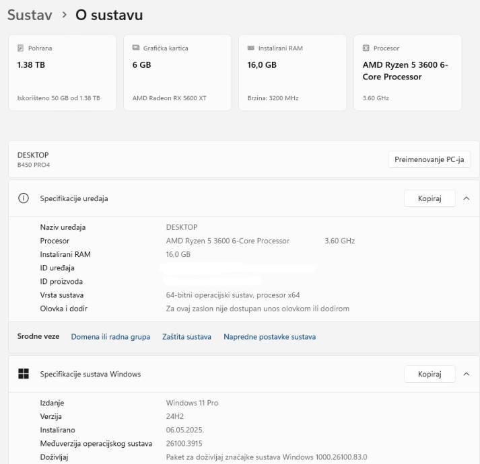Open the Pohrana 1.38 TB card
Image resolution: width=480 pixels, height=464 pixels.
point(62,73)
